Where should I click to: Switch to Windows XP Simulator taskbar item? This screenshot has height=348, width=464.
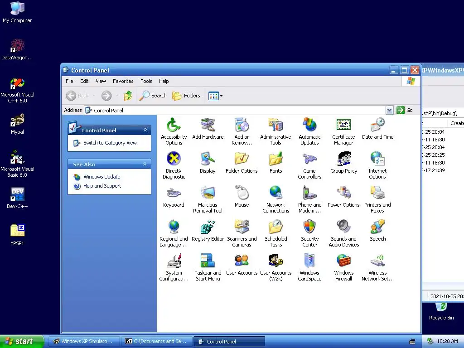(84, 342)
